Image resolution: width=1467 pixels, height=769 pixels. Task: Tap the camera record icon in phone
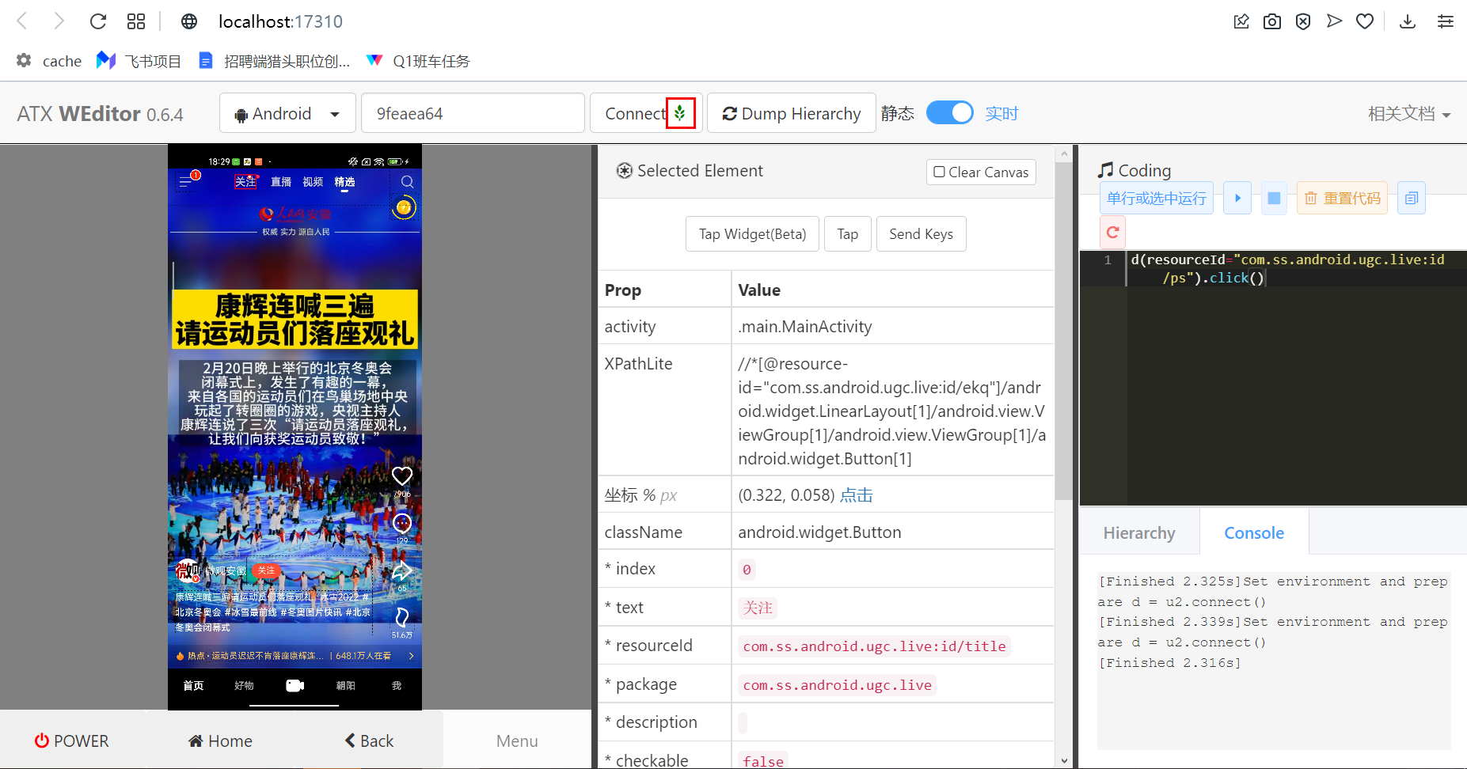tap(295, 685)
